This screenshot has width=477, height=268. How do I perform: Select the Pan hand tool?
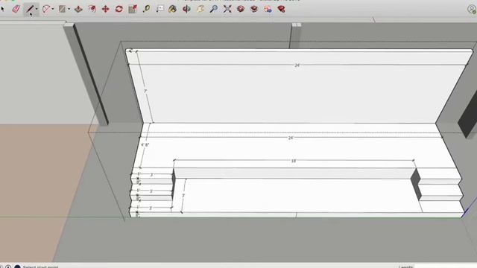pos(200,9)
